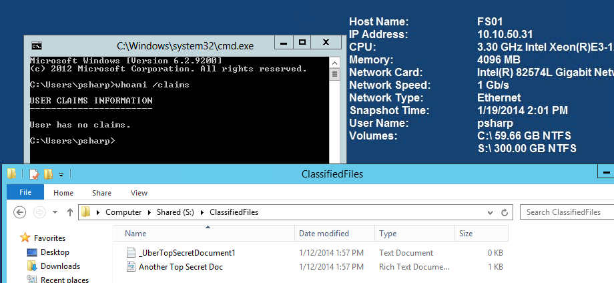Go back using the Back arrow

coord(20,212)
